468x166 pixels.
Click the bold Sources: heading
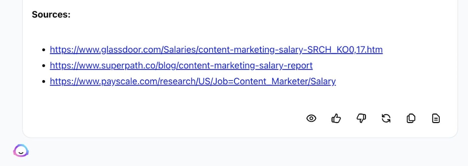click(x=51, y=15)
